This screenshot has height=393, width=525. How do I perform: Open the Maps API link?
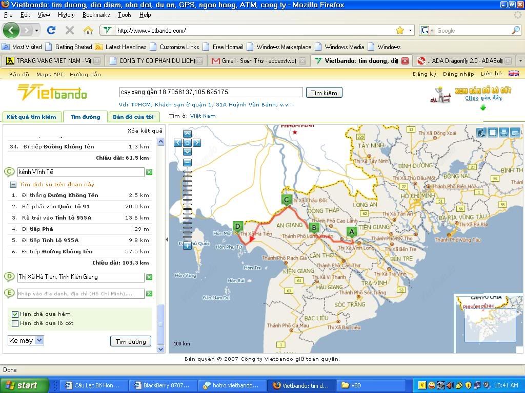[50, 75]
